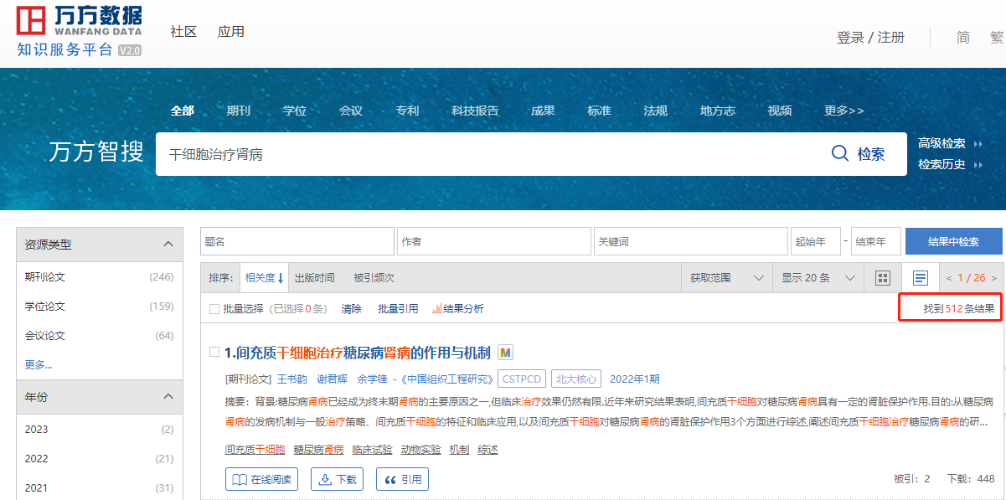The image size is (1006, 500).
Task: Open the 获取范围 dropdown
Action: coord(727,278)
